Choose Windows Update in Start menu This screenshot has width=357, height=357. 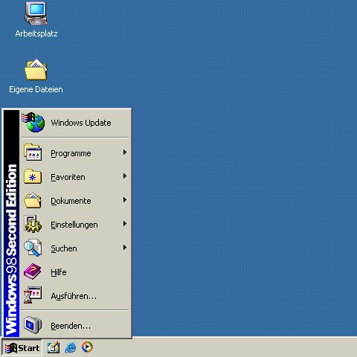pyautogui.click(x=75, y=123)
